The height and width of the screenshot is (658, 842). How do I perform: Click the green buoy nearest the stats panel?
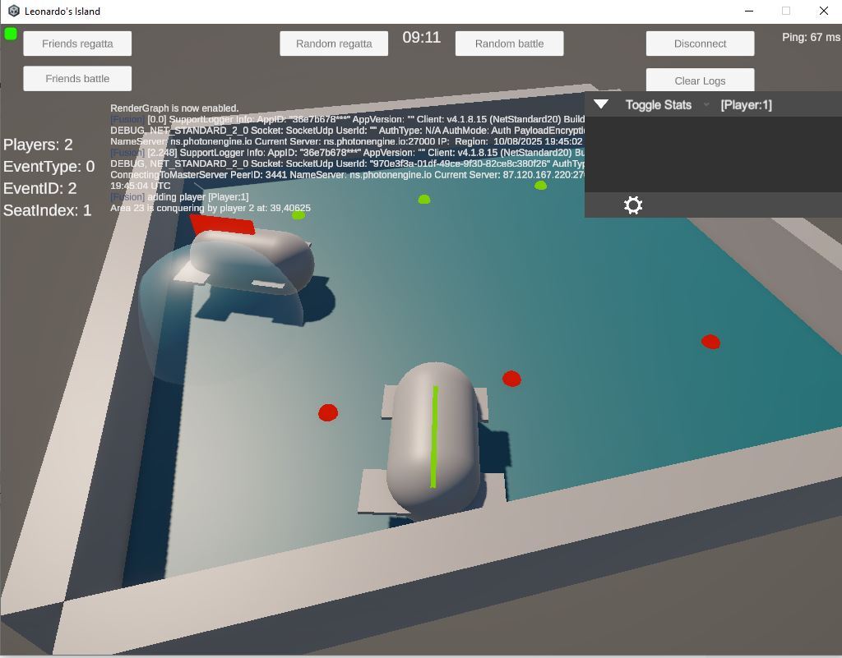[x=540, y=186]
